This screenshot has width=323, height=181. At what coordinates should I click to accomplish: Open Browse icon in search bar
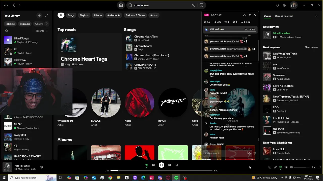pos(201,5)
